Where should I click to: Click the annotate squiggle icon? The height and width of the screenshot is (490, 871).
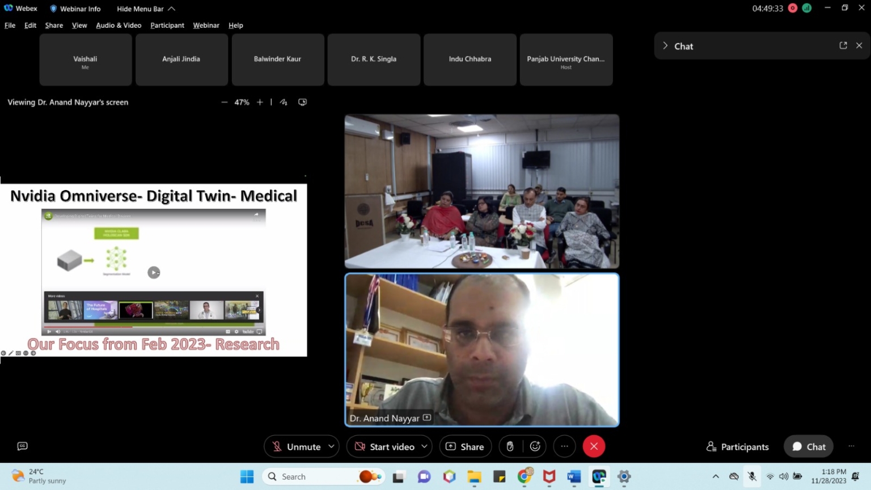click(x=284, y=103)
